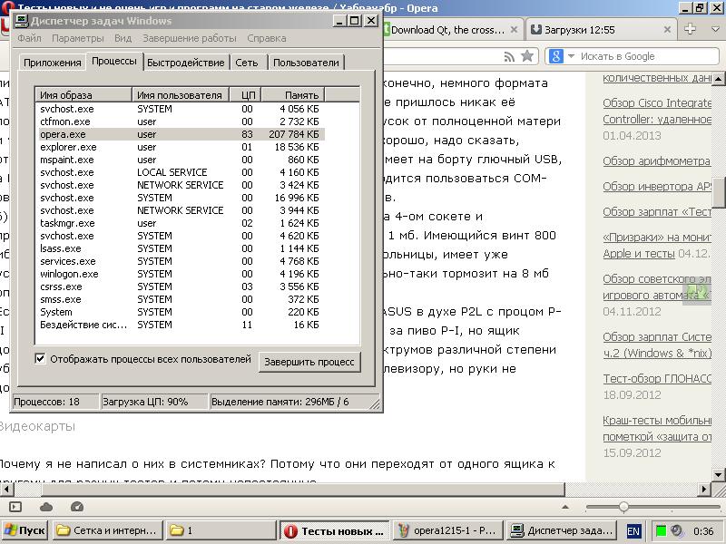Sort by Имя пользователя column header
Screen dimensions: 726x544
coord(181,95)
